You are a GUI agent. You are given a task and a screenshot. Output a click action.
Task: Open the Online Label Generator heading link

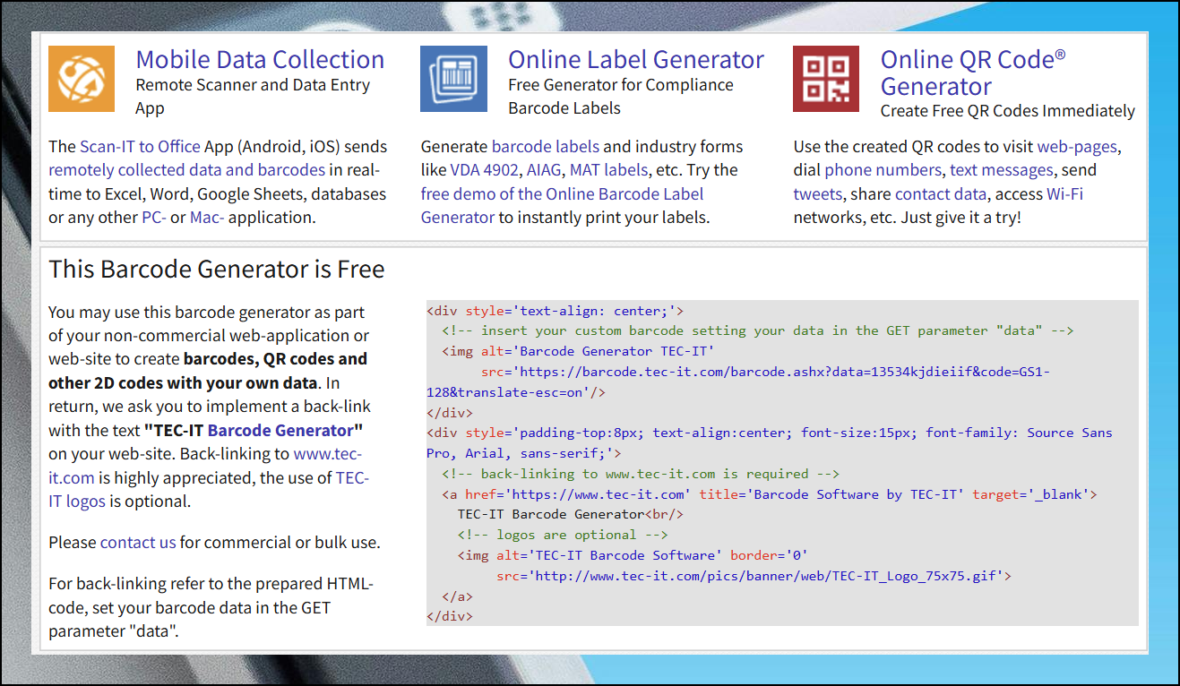click(x=636, y=60)
